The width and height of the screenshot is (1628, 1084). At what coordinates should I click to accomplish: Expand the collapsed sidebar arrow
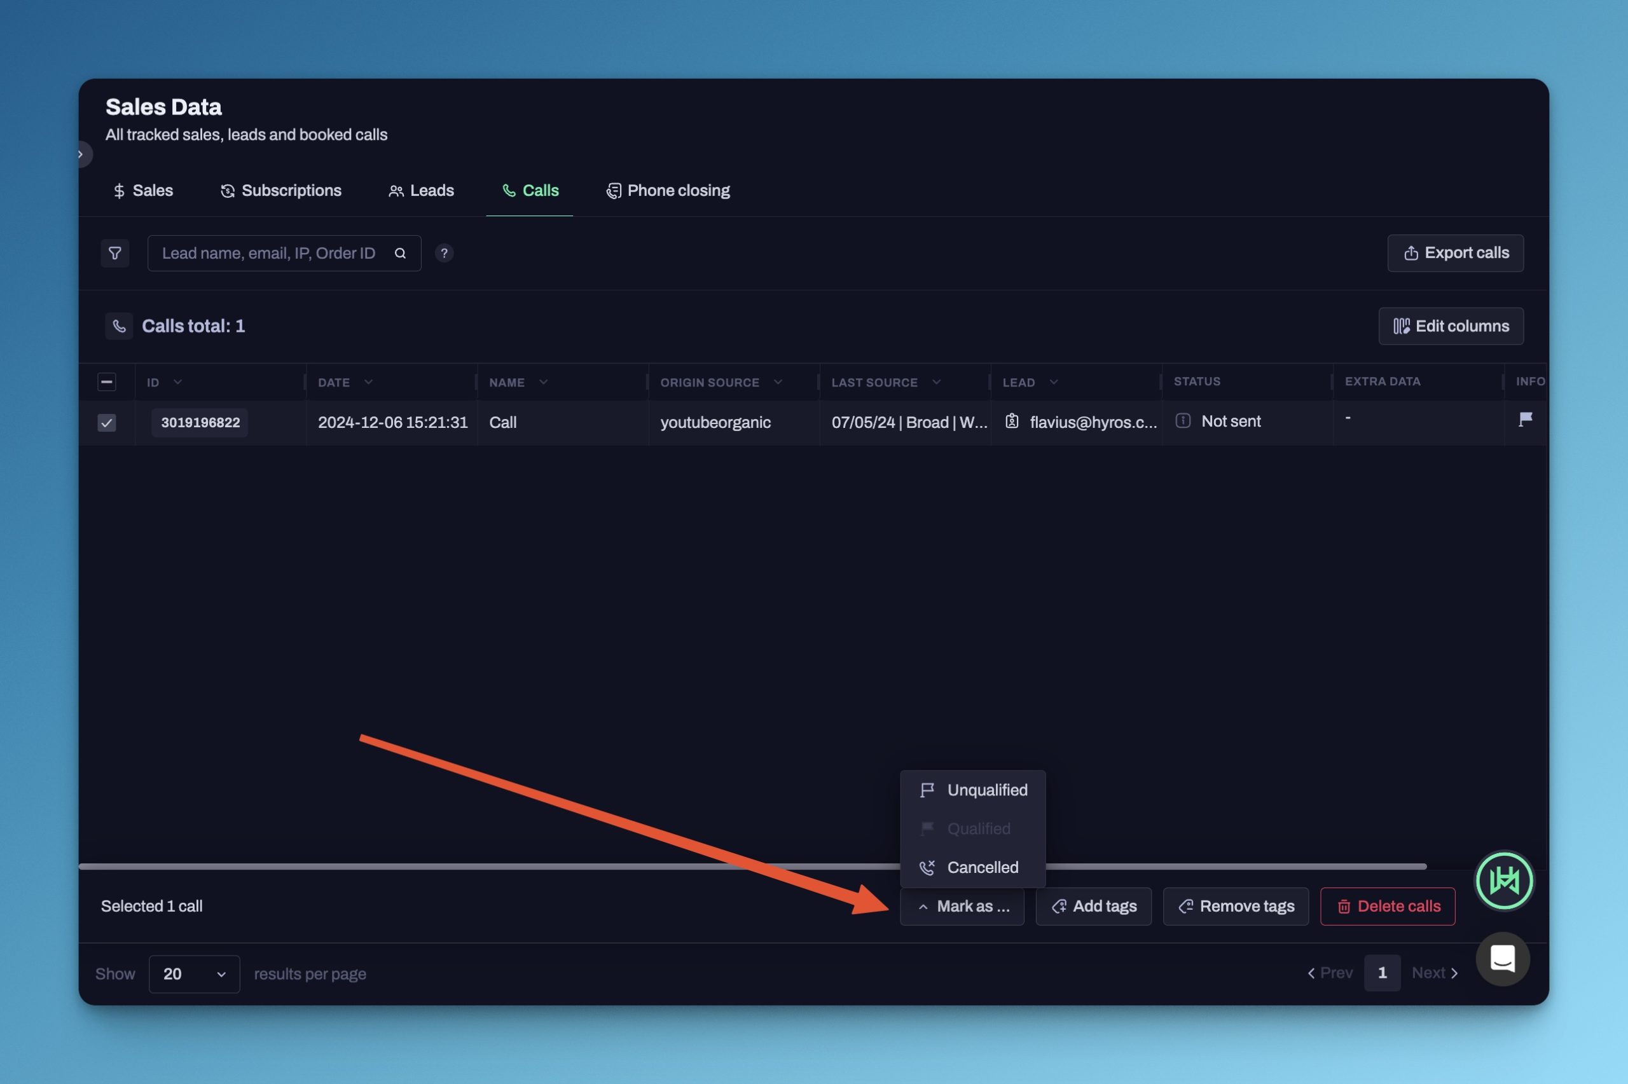(81, 154)
